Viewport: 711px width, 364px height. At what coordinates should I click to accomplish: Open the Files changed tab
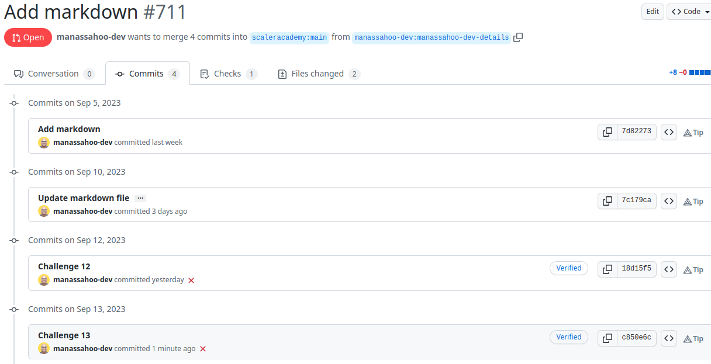[317, 73]
